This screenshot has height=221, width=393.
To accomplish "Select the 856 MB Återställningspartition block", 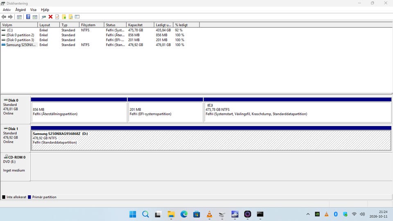I will point(79,110).
